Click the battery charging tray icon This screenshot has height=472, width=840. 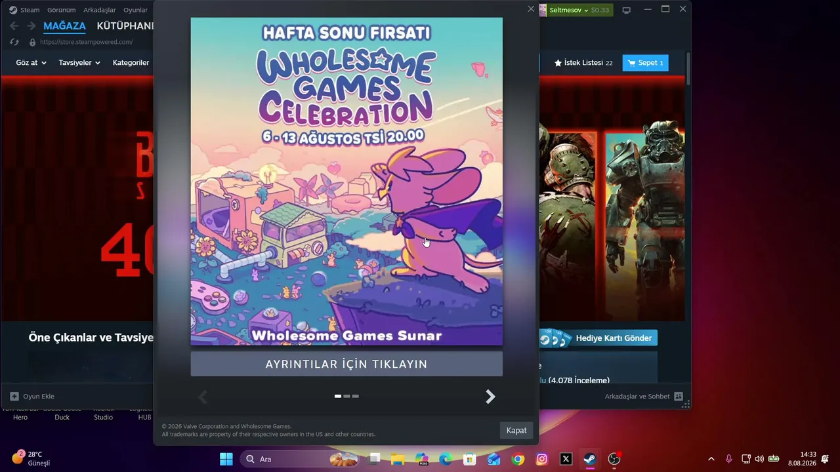pos(774,459)
